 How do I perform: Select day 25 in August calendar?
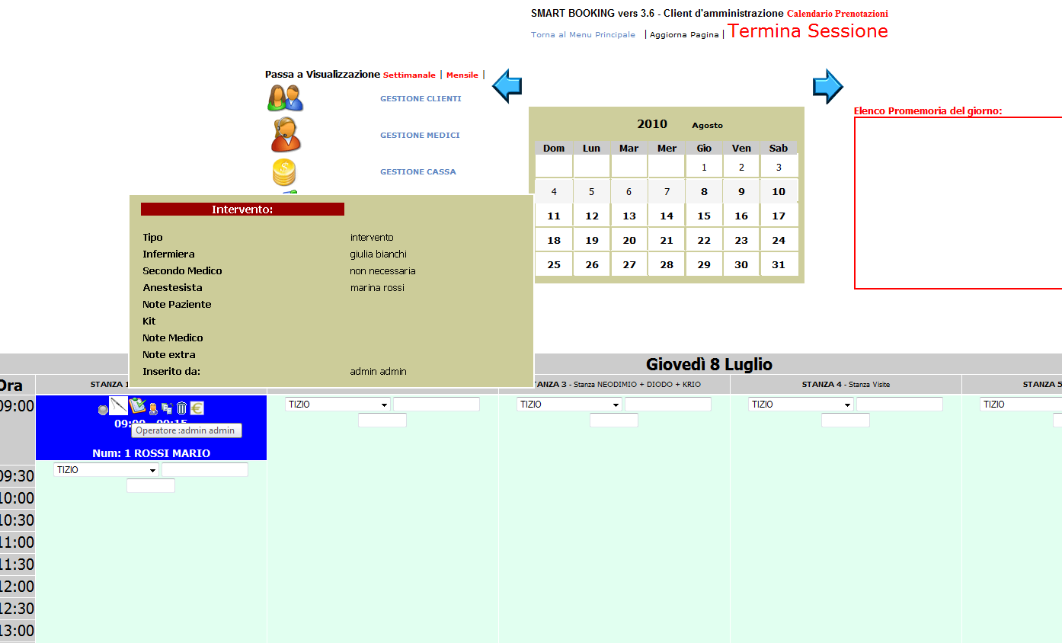point(554,264)
